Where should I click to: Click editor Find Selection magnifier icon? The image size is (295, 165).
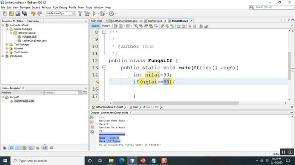tap(136, 26)
